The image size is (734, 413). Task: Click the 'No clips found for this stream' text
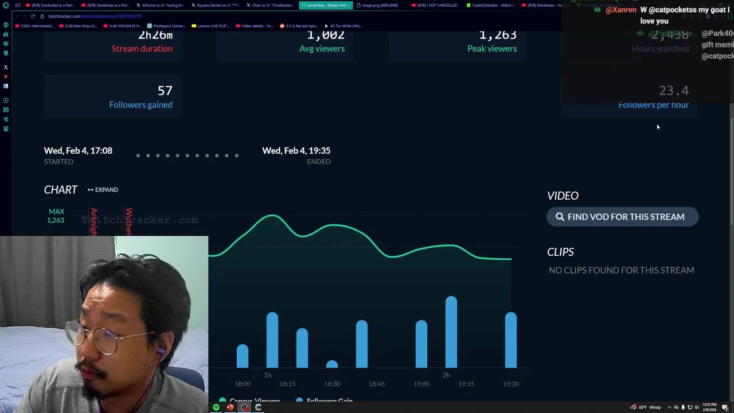click(621, 270)
